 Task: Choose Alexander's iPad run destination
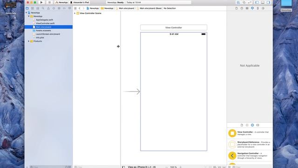click(x=80, y=2)
